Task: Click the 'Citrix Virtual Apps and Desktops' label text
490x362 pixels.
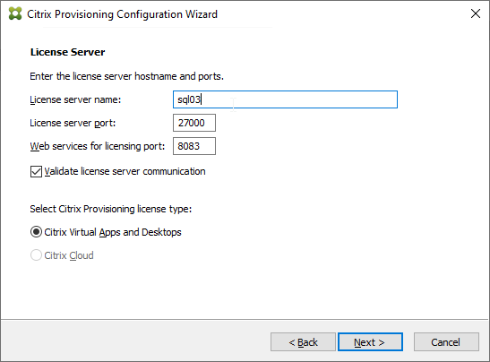Action: 113,232
